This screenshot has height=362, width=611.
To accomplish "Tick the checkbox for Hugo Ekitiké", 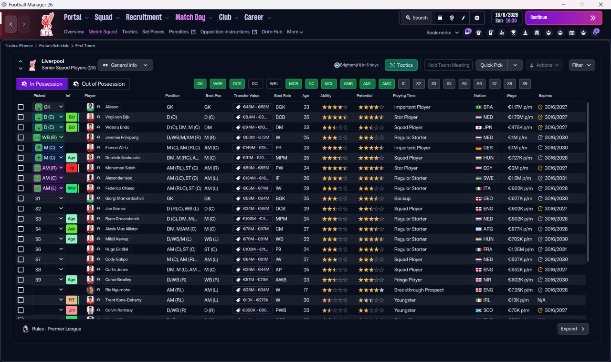I will [21, 249].
